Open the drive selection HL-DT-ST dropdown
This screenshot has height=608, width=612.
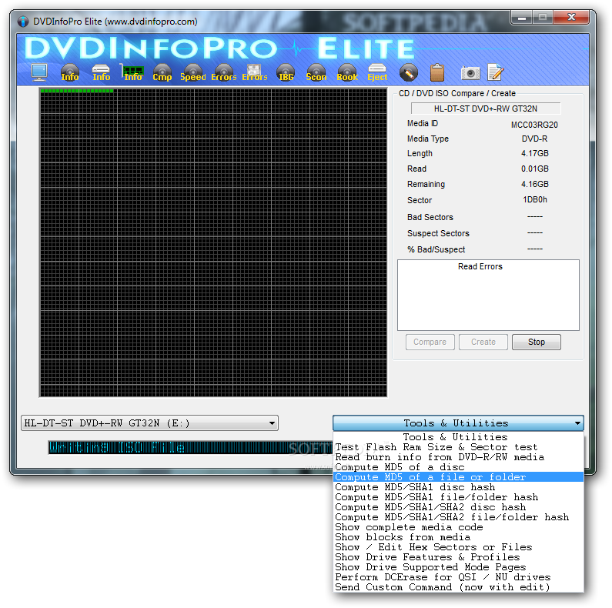click(x=149, y=423)
